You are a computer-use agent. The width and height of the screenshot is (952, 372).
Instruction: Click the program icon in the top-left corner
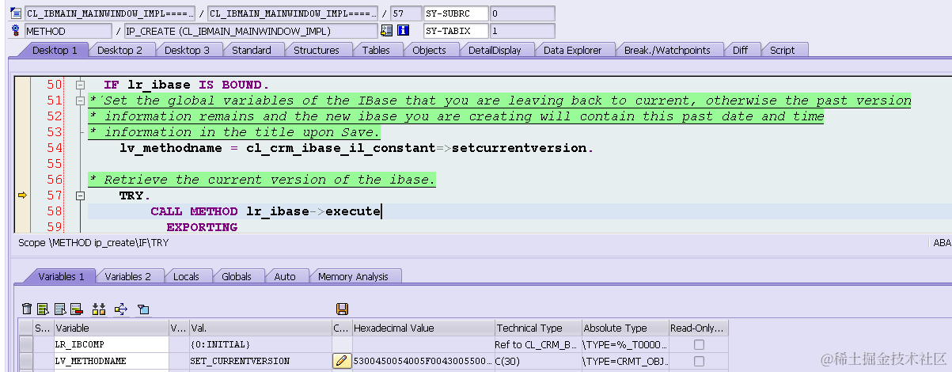click(x=16, y=13)
